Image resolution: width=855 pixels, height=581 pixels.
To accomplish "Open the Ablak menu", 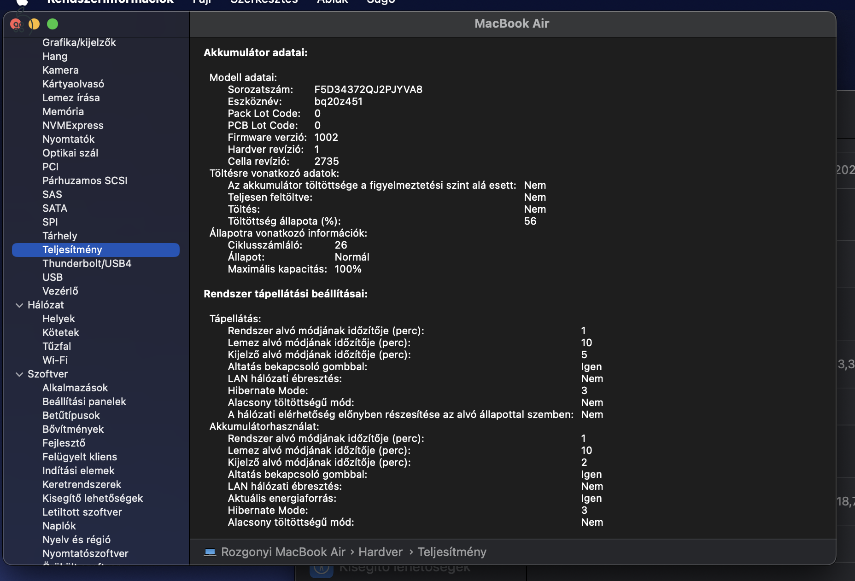I will tap(332, 1).
